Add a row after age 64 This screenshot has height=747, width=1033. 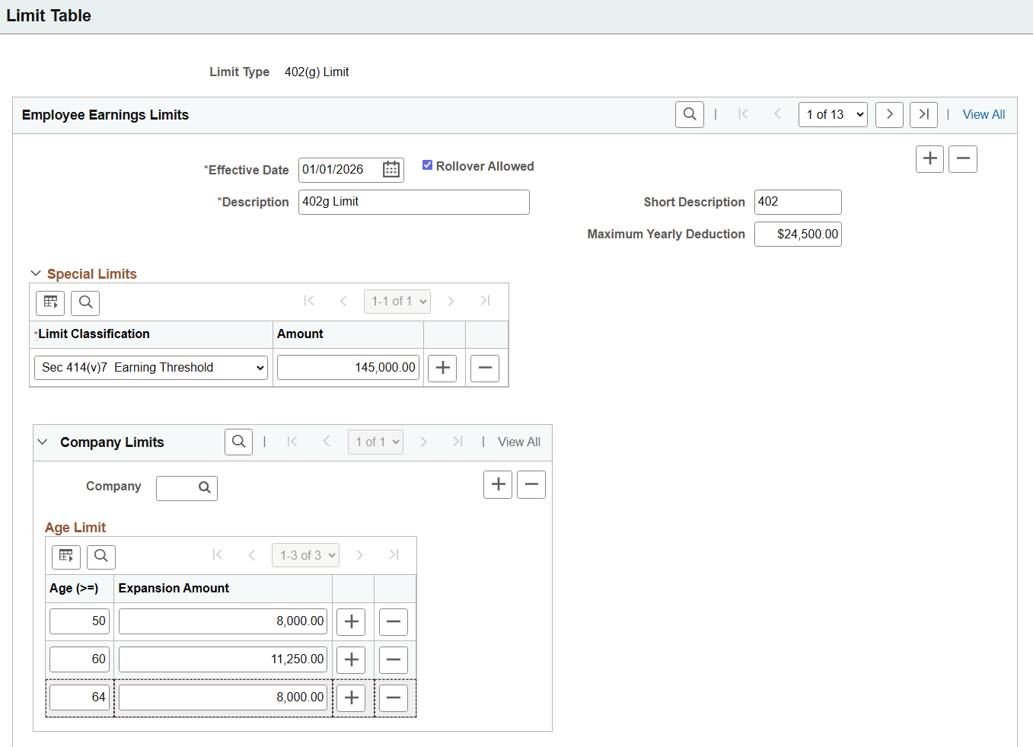(x=351, y=698)
